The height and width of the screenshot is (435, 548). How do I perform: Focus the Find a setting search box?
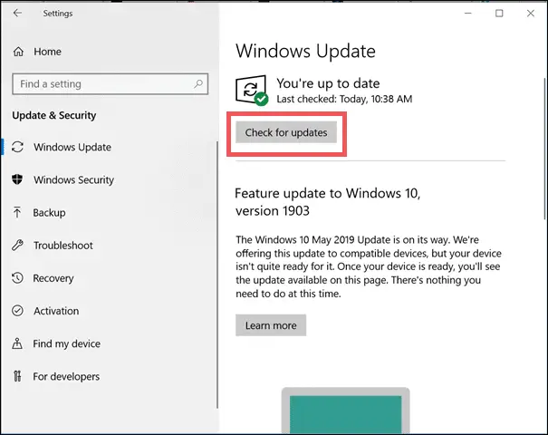point(111,84)
